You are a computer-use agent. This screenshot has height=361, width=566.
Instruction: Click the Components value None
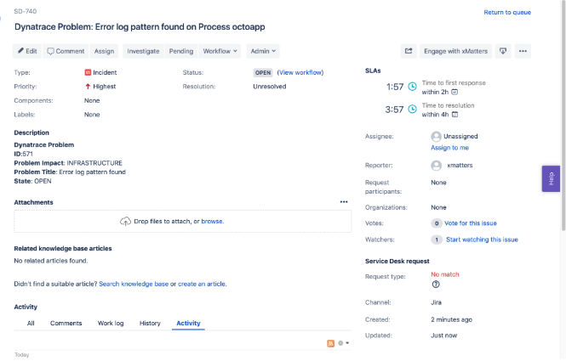[x=92, y=100]
